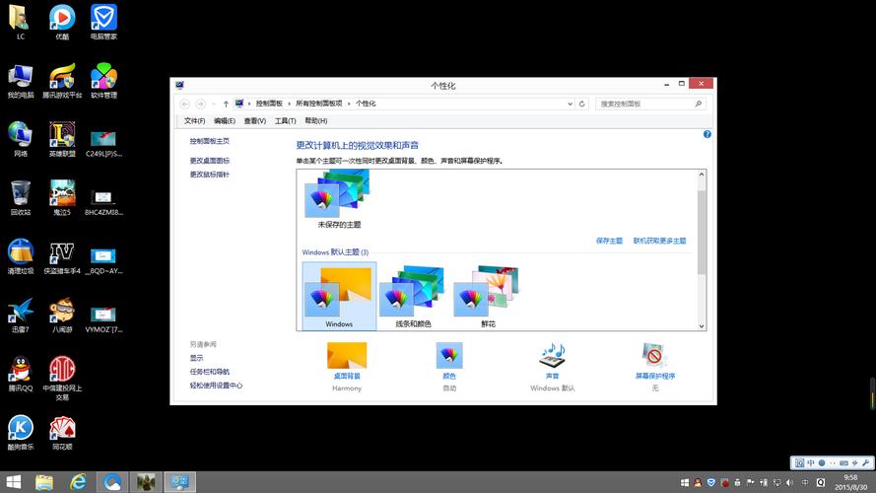The image size is (876, 493).
Task: Open 轻松使用设置中心 link
Action: pos(216,386)
